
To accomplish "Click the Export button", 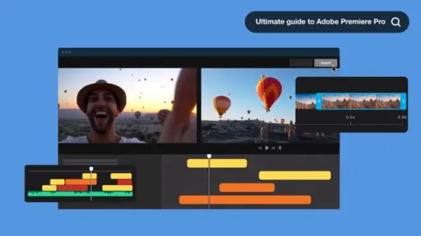I will (x=326, y=63).
